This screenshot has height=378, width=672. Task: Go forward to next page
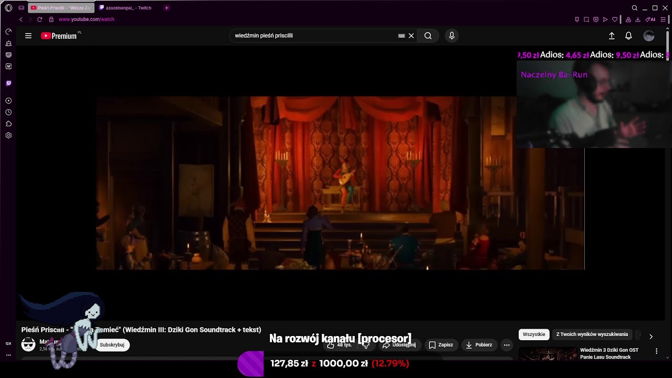(x=30, y=19)
